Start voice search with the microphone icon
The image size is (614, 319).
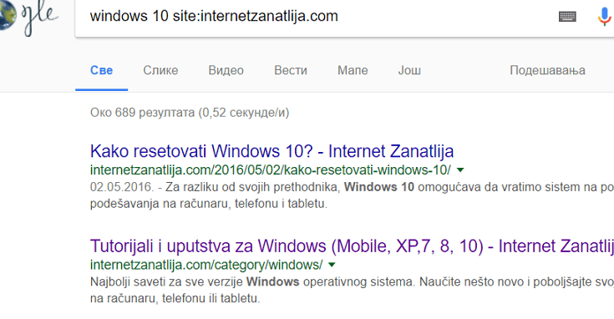[605, 17]
